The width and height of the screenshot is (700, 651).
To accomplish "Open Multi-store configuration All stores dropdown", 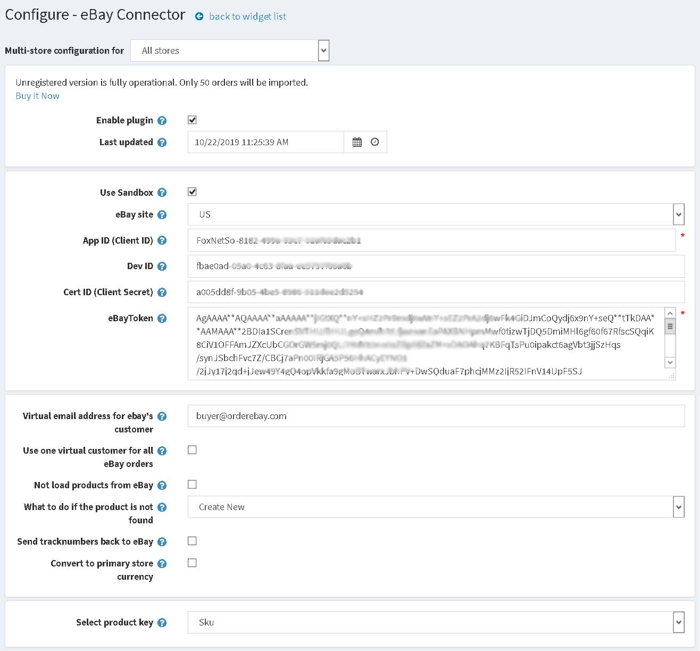I will pos(230,51).
